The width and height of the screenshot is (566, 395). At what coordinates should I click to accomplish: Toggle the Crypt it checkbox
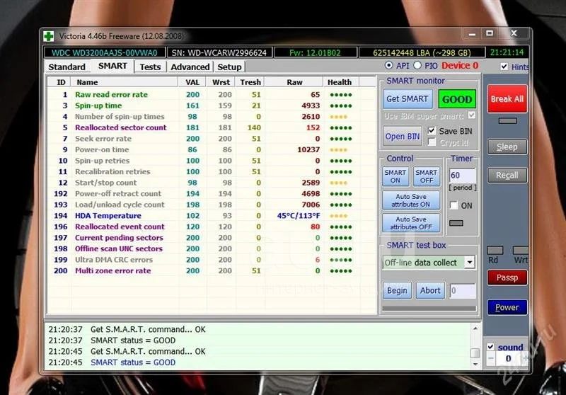coord(432,142)
